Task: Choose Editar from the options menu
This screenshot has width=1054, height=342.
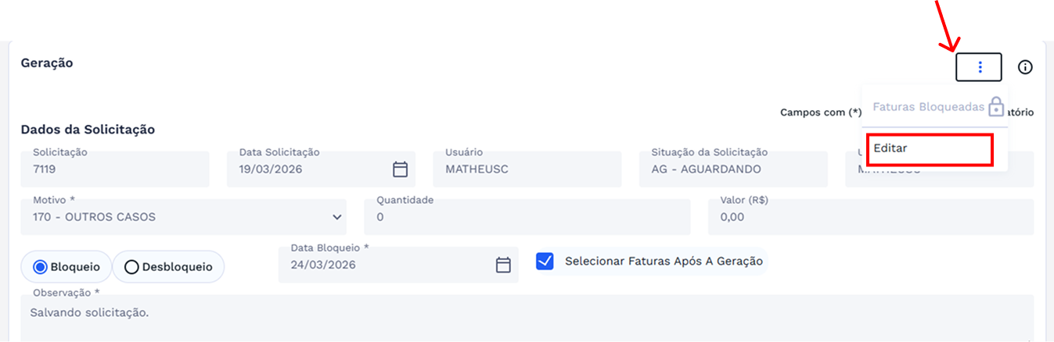Action: click(930, 148)
